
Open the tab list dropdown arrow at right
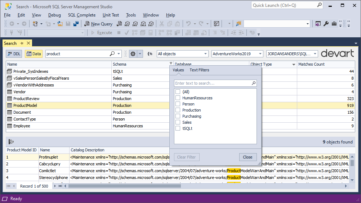356,43
